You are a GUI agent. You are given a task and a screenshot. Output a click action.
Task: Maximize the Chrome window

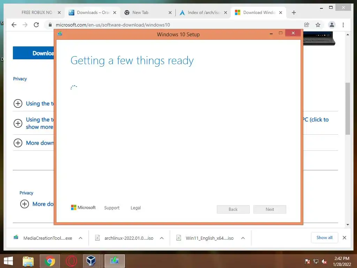(331, 8)
